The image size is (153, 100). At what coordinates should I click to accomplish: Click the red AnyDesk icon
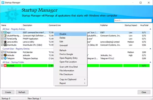(5, 66)
